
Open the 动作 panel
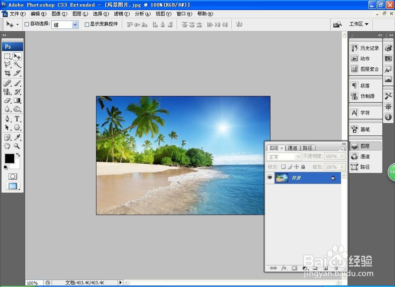(365, 59)
